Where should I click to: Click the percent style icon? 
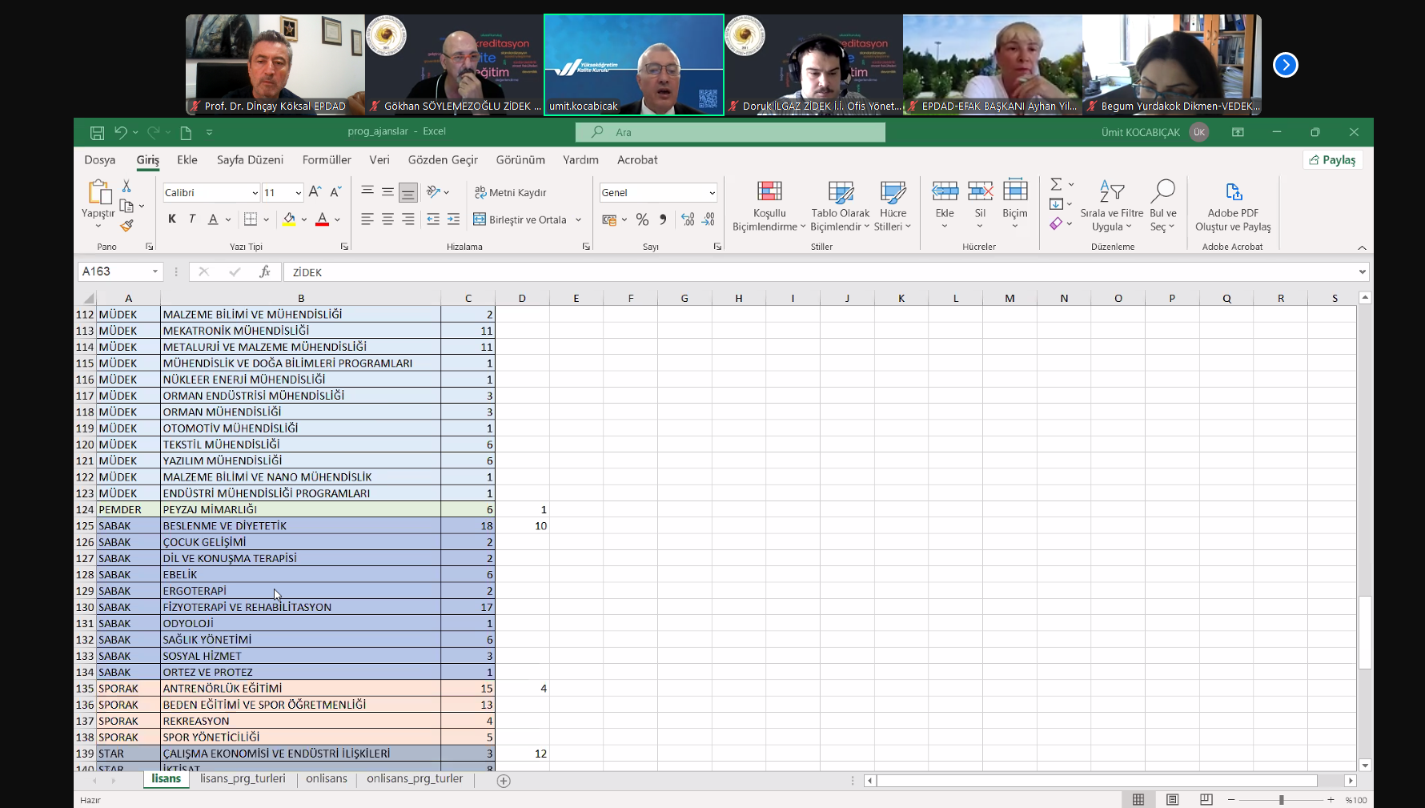tap(642, 219)
